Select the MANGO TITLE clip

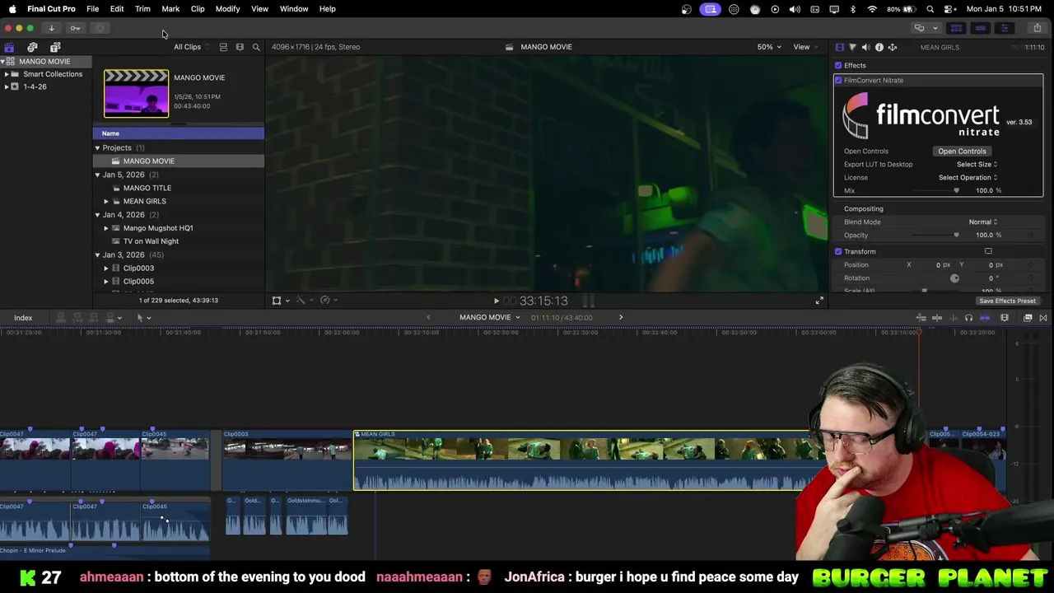(x=147, y=189)
